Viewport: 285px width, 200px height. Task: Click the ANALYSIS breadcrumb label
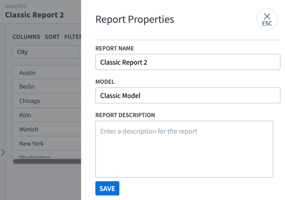[x=16, y=6]
